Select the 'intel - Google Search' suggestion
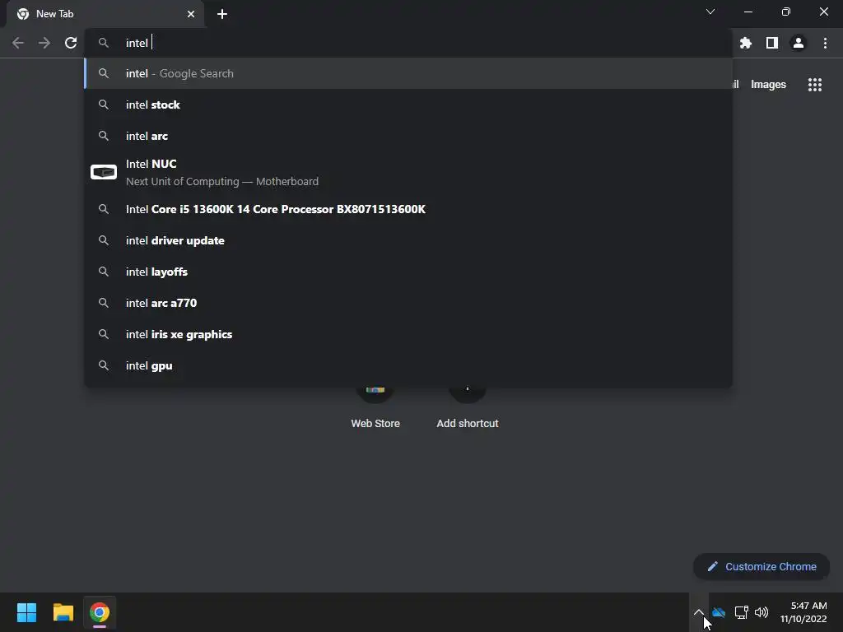This screenshot has height=632, width=843. click(x=408, y=73)
